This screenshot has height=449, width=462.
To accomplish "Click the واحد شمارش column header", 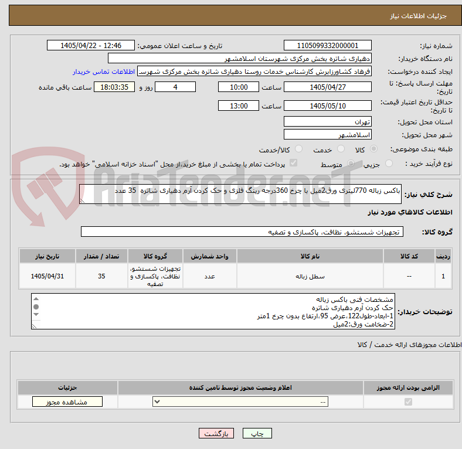I will pos(209,256).
